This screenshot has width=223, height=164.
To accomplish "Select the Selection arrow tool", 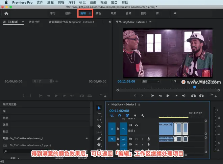I will click(x=99, y=108).
